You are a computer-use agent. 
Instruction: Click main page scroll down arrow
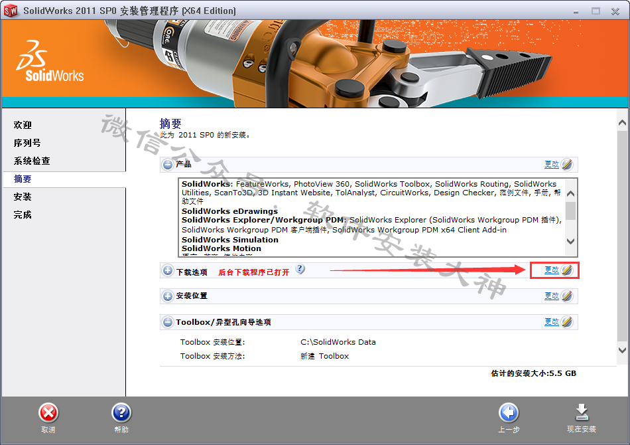(622, 350)
